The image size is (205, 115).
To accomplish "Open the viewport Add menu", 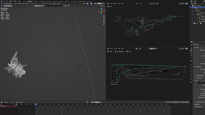I will (x=23, y=4).
